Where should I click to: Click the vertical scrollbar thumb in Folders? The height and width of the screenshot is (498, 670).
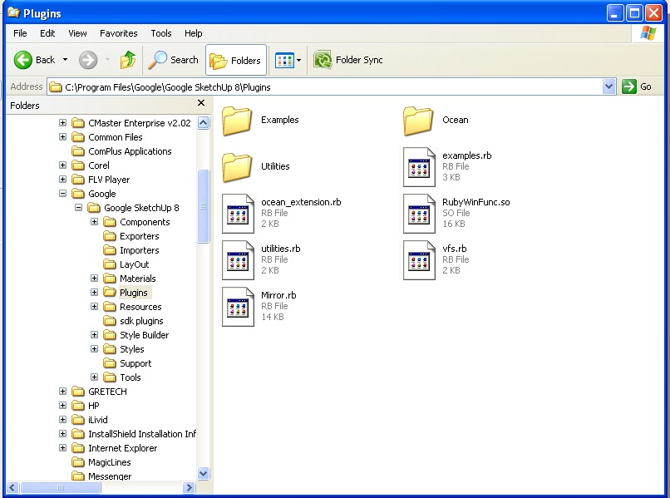pyautogui.click(x=204, y=206)
